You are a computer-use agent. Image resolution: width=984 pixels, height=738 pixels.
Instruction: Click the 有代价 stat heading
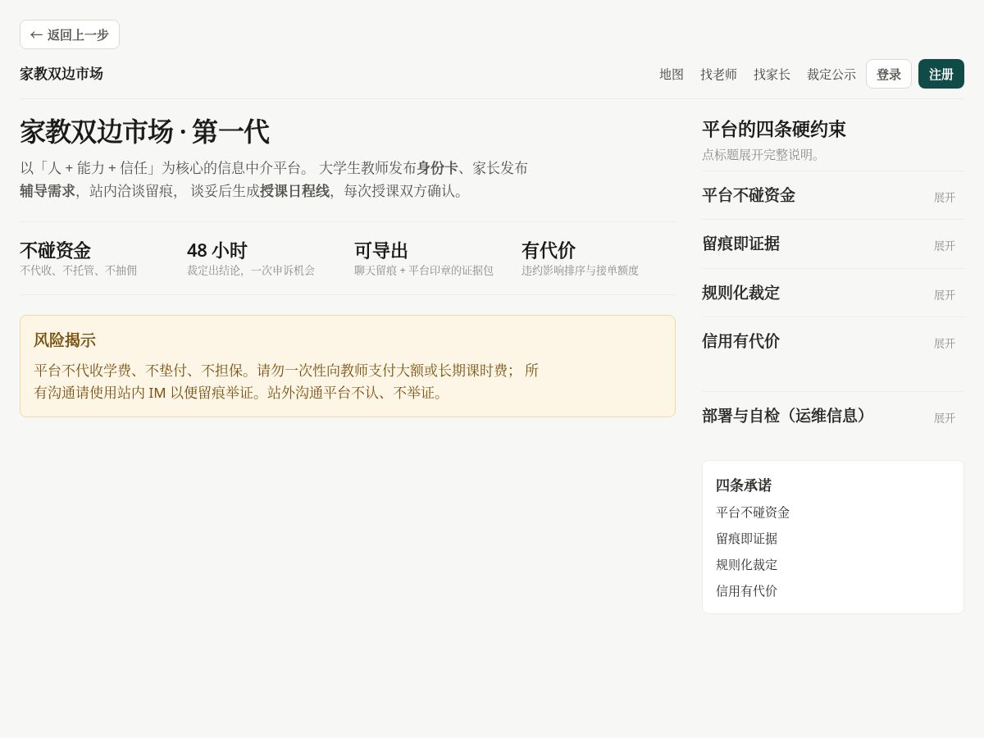(x=549, y=250)
